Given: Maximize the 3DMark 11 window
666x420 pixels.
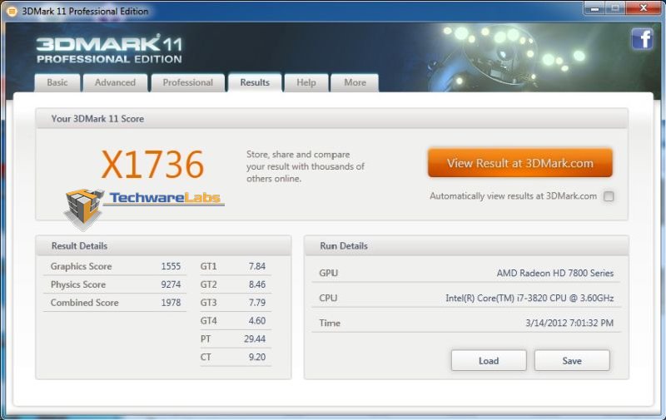Looking at the screenshot, I should pyautogui.click(x=615, y=8).
